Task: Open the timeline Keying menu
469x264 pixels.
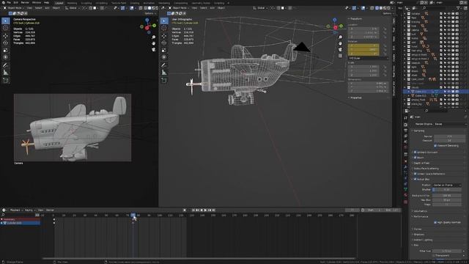Action: pyautogui.click(x=29, y=210)
